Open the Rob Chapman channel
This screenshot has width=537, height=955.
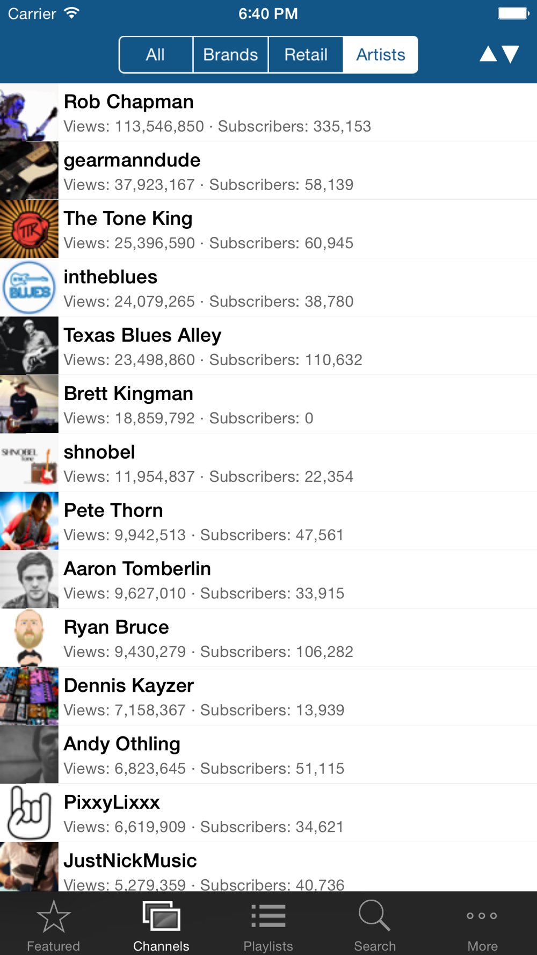(268, 113)
